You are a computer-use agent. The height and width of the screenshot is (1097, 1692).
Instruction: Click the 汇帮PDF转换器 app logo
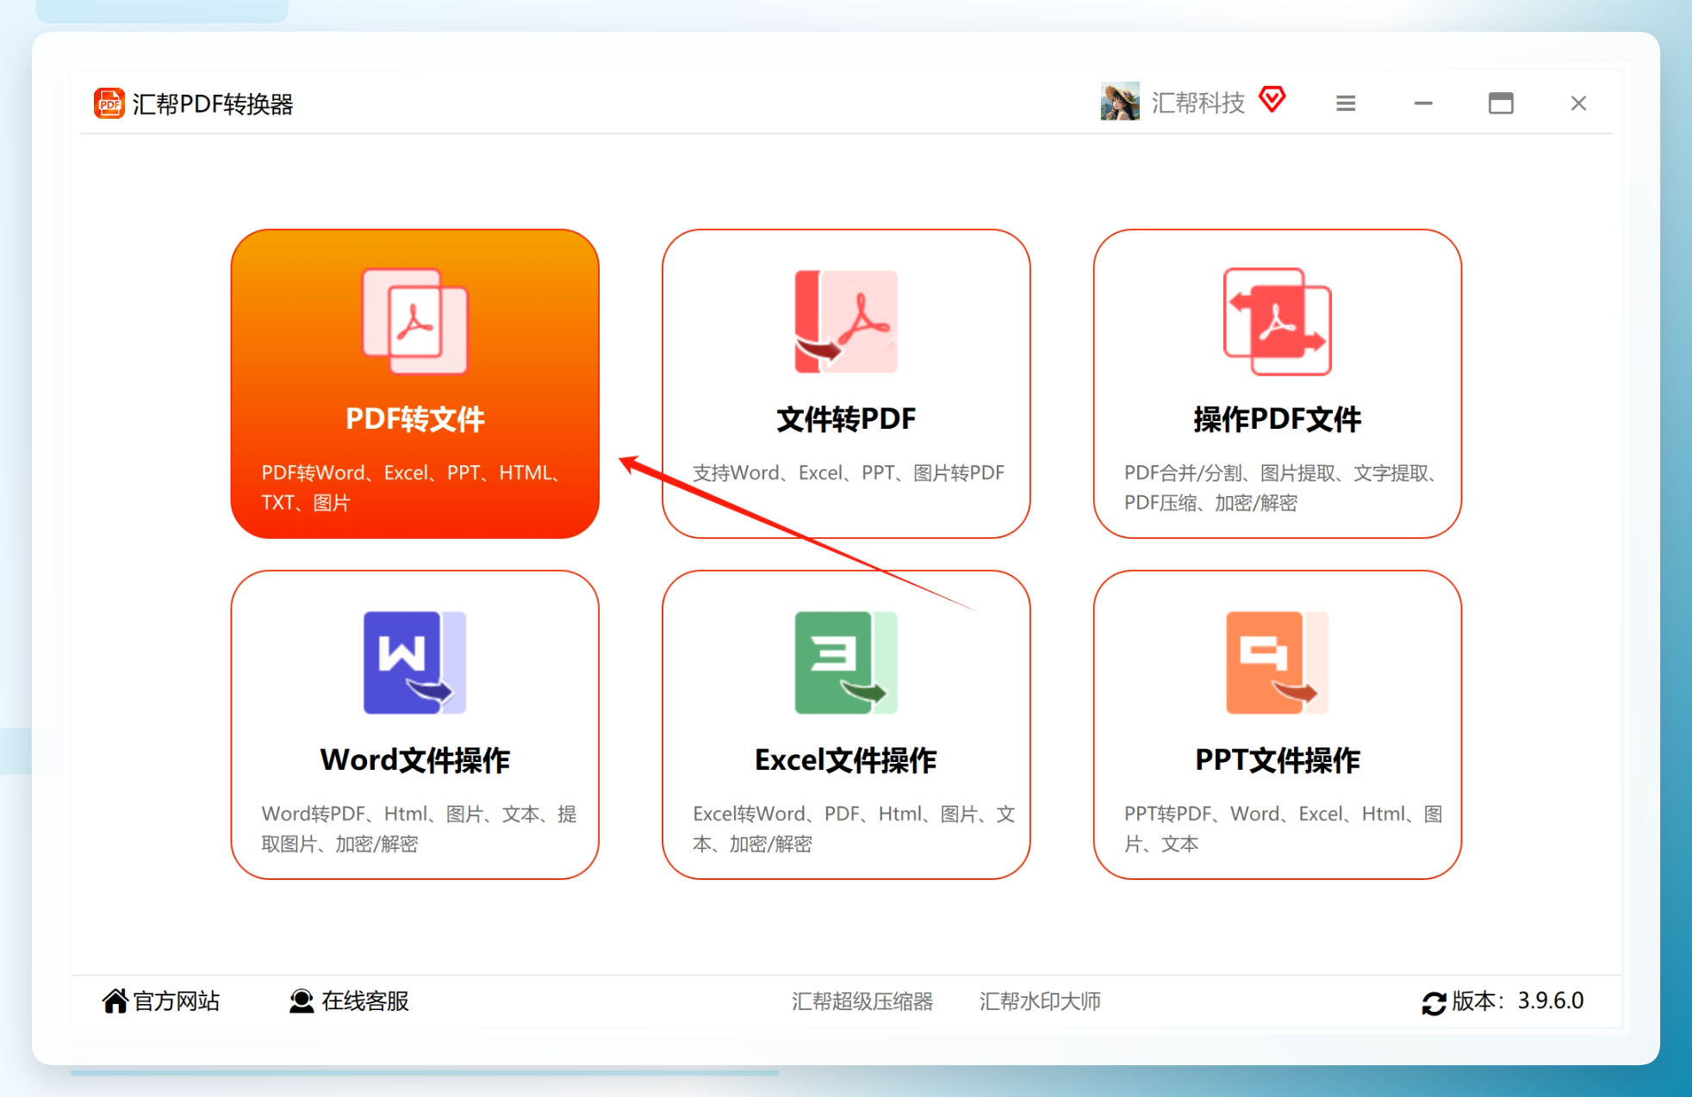click(109, 103)
